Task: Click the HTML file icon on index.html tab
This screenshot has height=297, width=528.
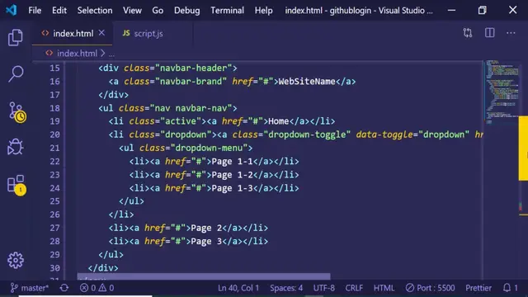Action: 45,33
